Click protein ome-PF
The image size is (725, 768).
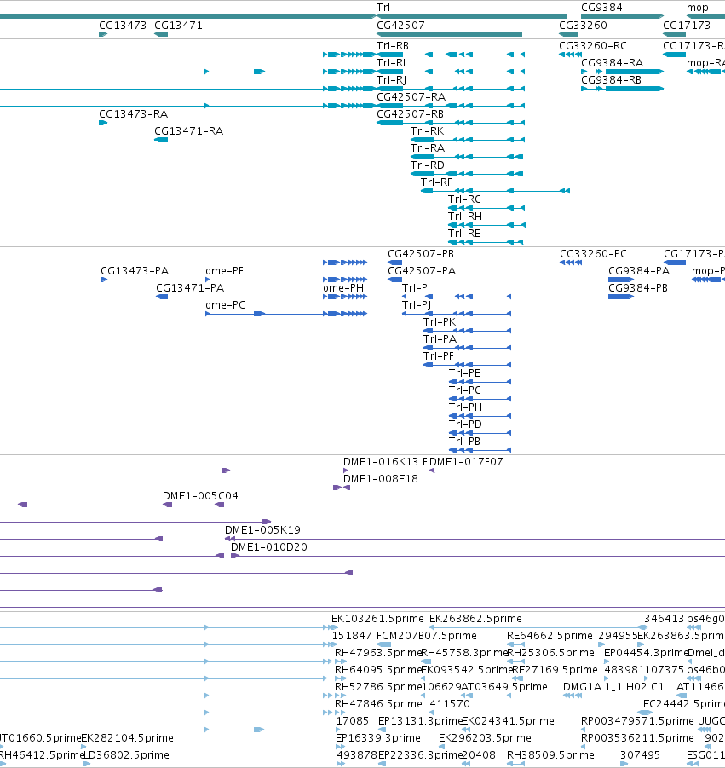pyautogui.click(x=224, y=271)
